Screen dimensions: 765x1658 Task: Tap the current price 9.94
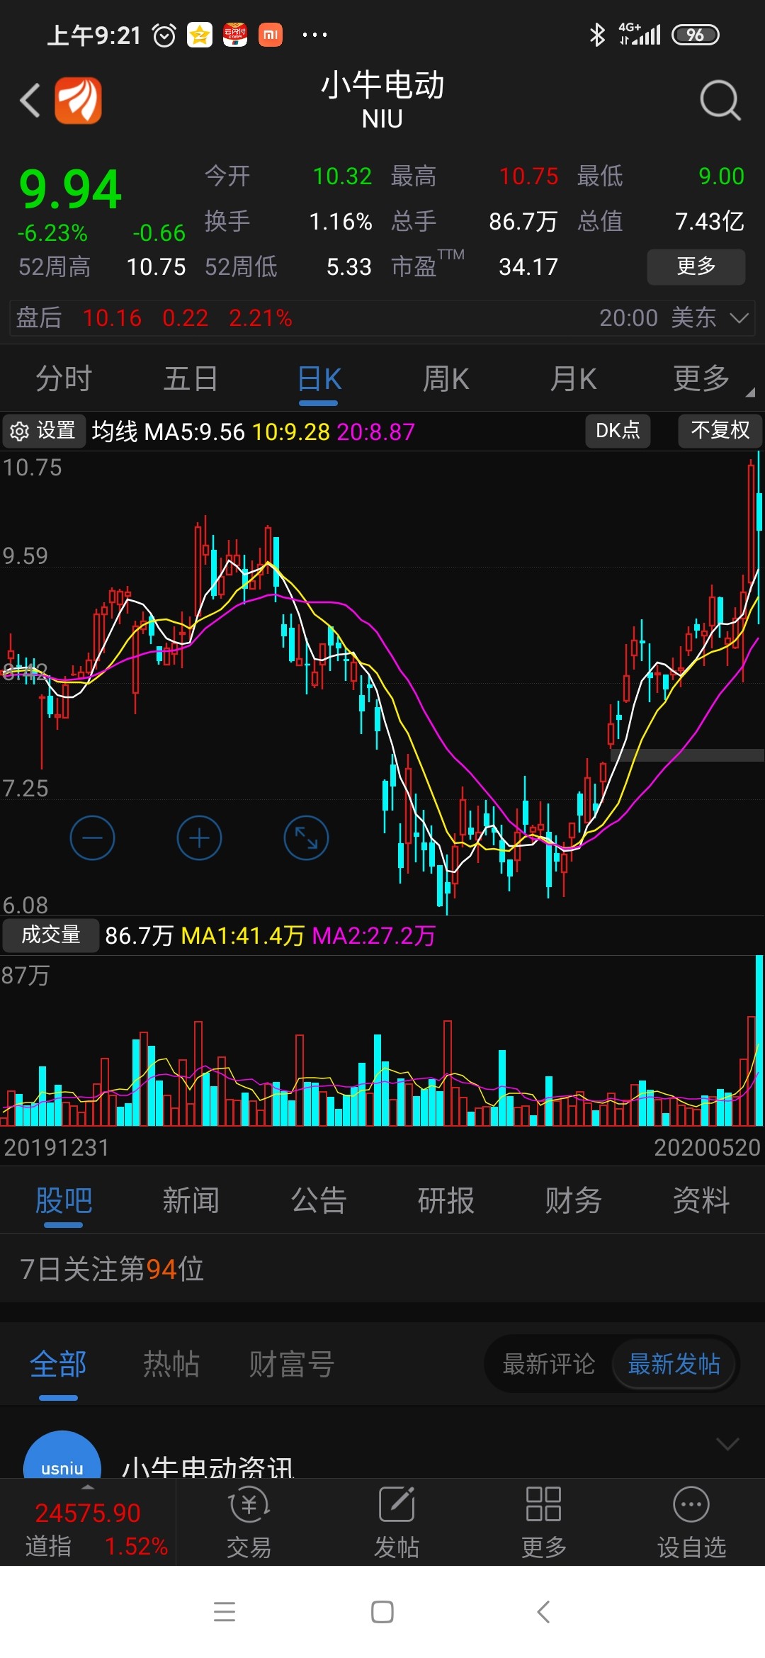click(x=70, y=190)
